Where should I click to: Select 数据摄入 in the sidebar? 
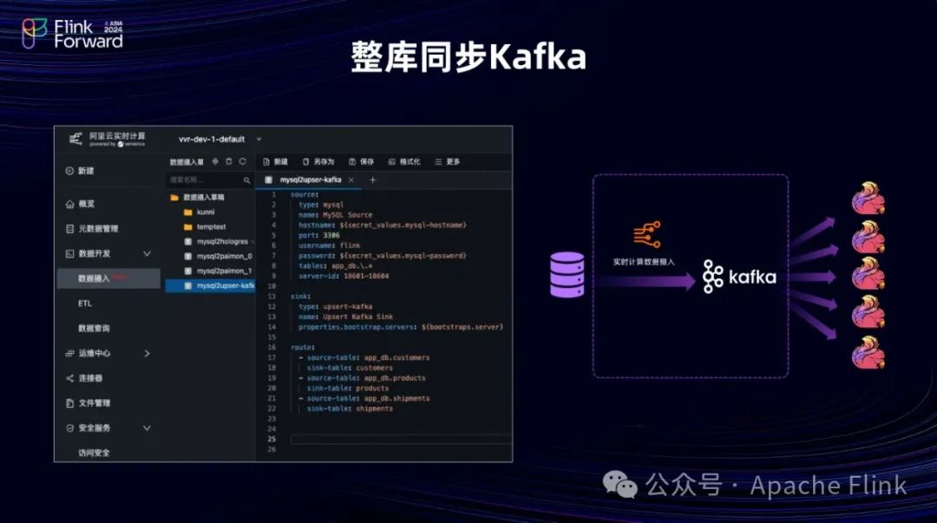(x=108, y=278)
